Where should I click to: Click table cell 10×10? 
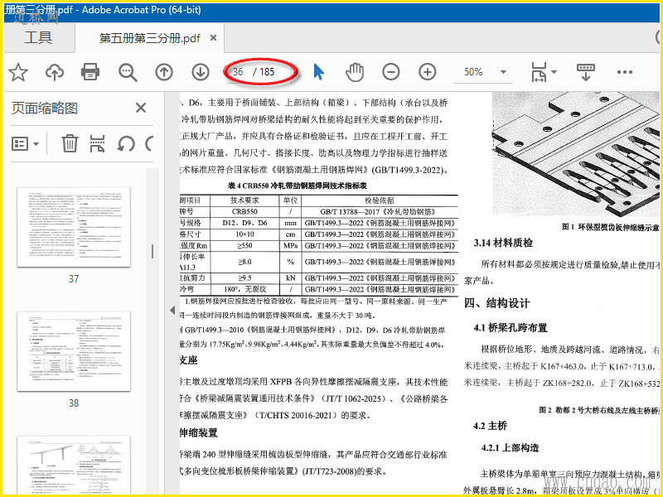pos(244,234)
